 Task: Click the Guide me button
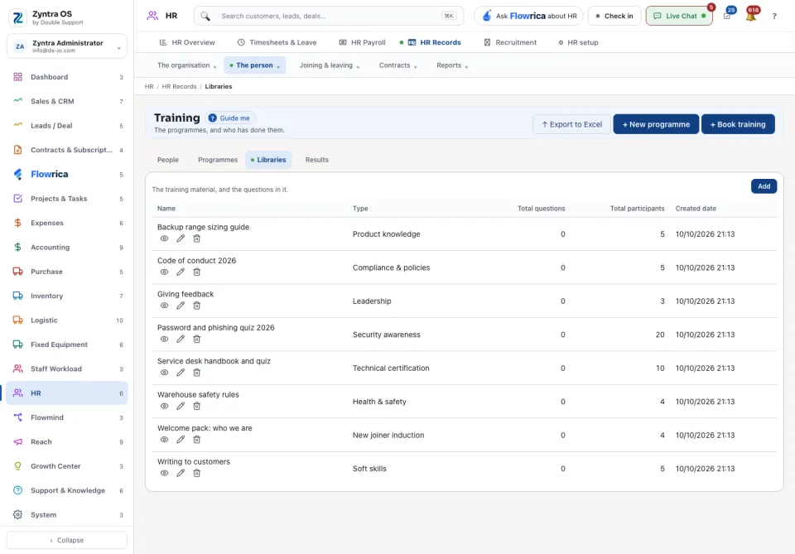tap(230, 118)
